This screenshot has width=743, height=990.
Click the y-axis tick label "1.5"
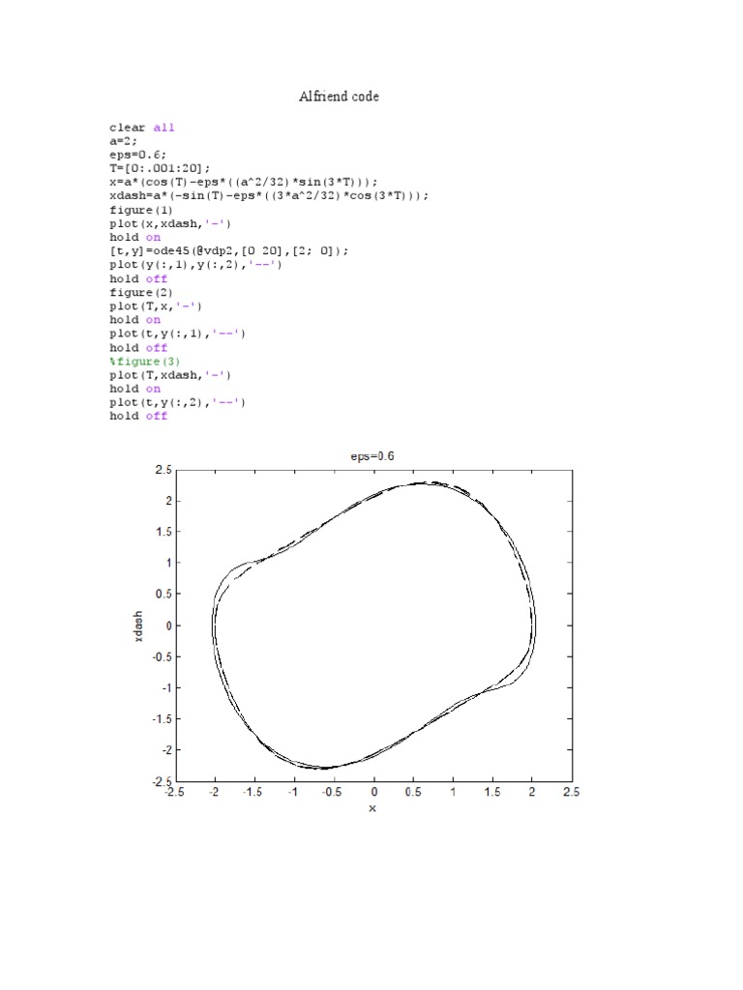[x=163, y=532]
